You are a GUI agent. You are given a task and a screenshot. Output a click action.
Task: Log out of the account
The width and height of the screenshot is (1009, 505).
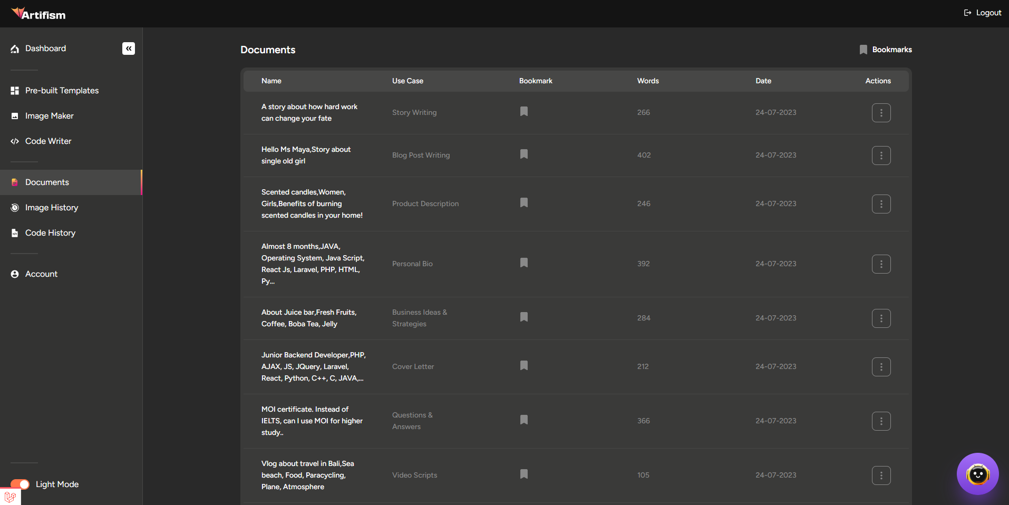(x=983, y=13)
